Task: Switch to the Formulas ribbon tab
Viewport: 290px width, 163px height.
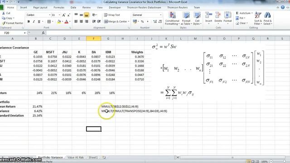Action: 59,8
